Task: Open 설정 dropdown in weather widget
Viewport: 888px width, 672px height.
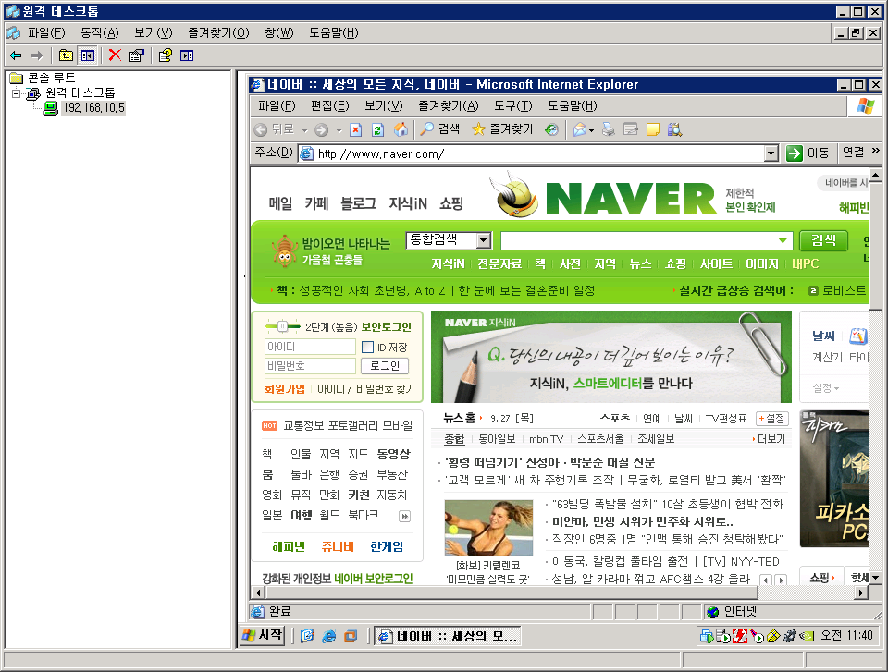Action: point(826,388)
